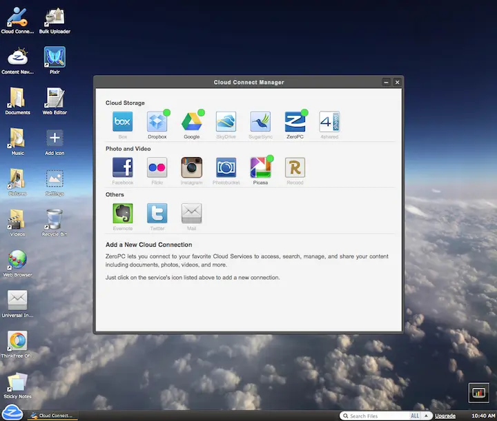Screen dimensions: 497x421
Task: Launch the Pixlr desktop icon
Action: coord(55,61)
